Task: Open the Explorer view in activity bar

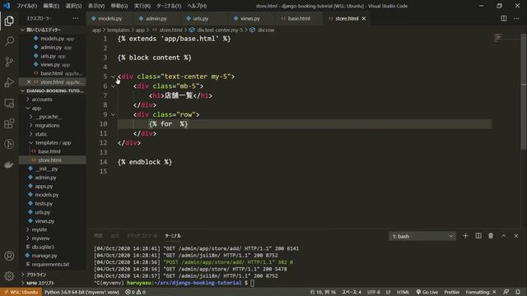Action: [9, 21]
